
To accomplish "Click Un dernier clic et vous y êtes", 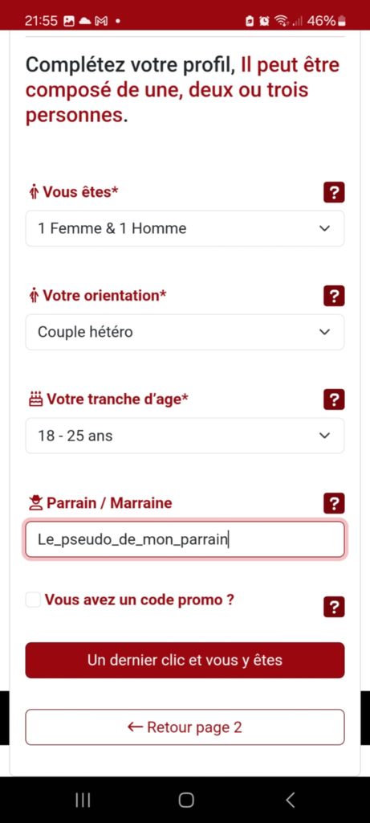I will (x=185, y=660).
